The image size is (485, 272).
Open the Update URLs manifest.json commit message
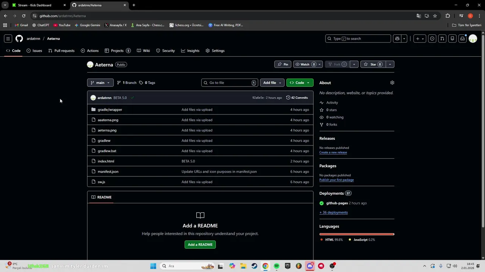point(219,172)
